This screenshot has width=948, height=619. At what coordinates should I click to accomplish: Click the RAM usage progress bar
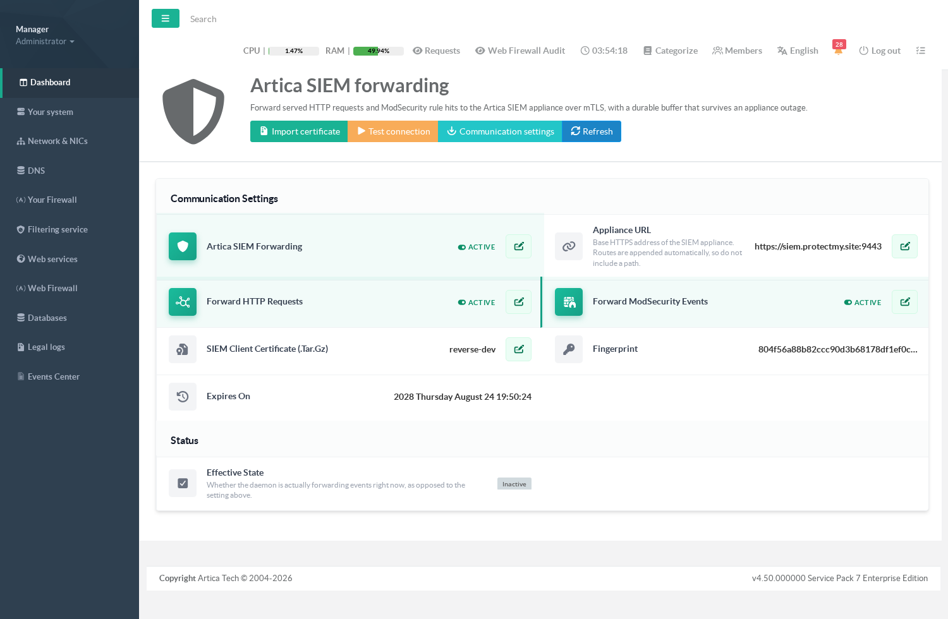(x=379, y=51)
